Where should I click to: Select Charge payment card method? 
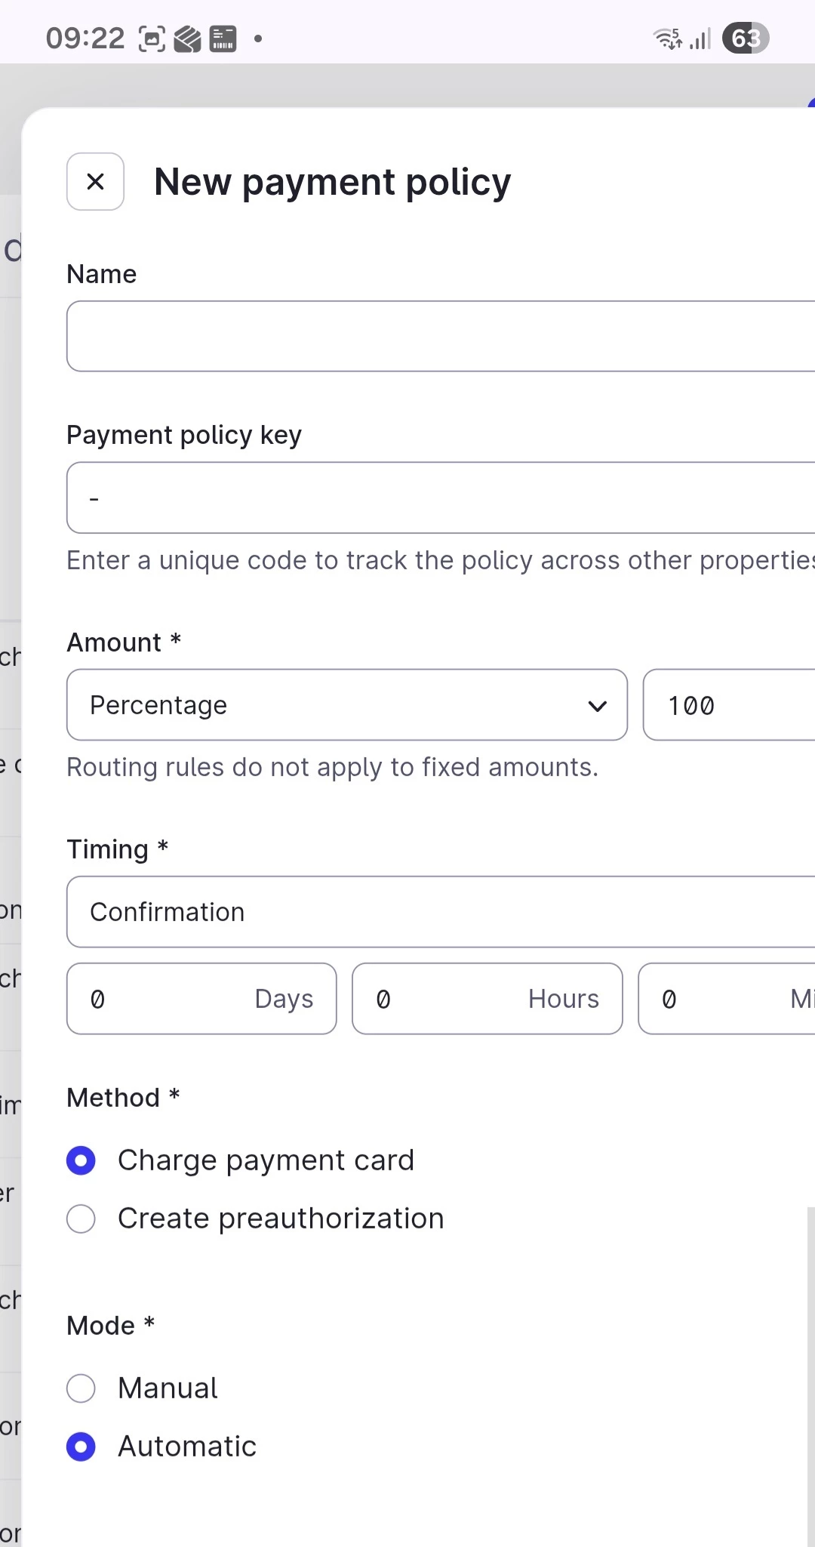click(x=81, y=1160)
